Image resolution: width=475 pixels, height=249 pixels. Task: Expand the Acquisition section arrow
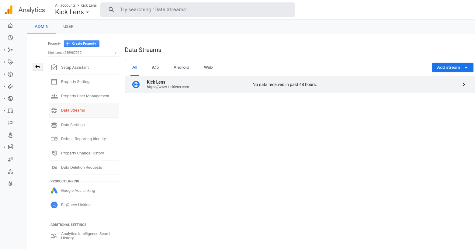4,50
